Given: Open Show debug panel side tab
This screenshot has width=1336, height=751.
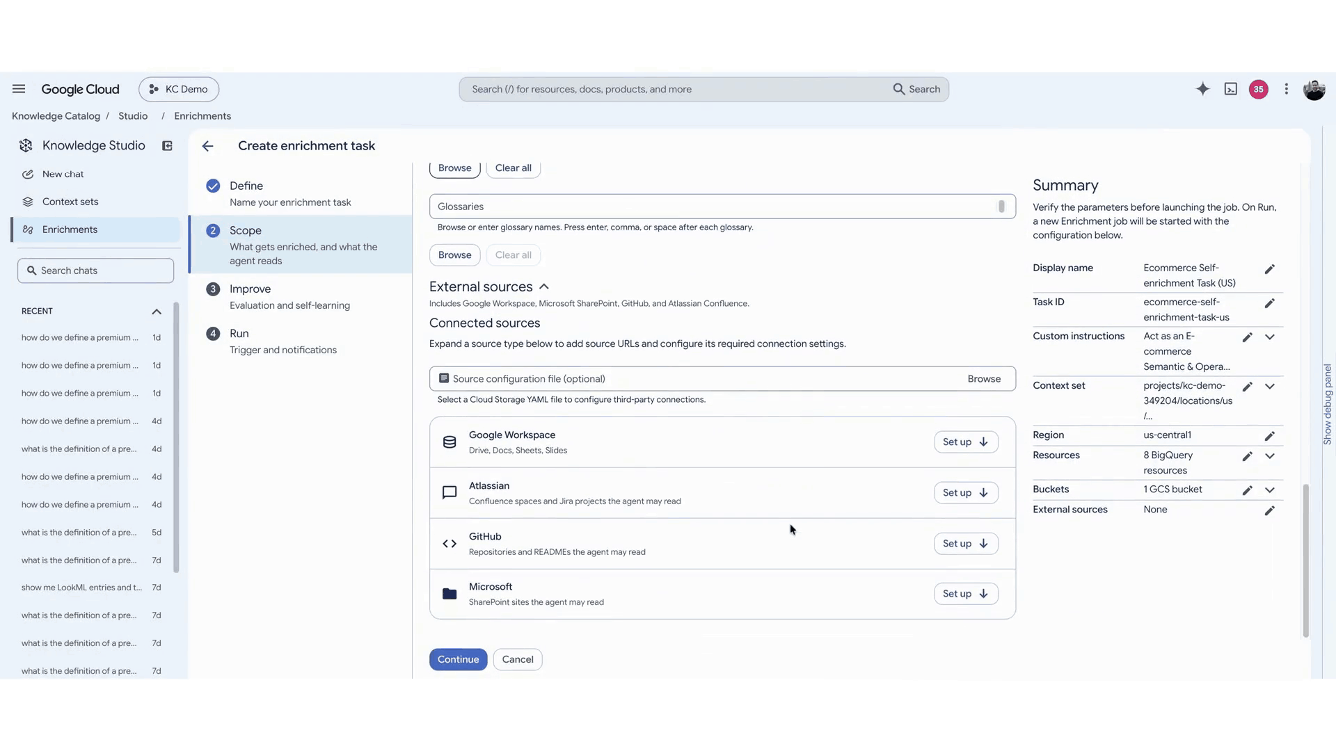Looking at the screenshot, I should click(1328, 405).
